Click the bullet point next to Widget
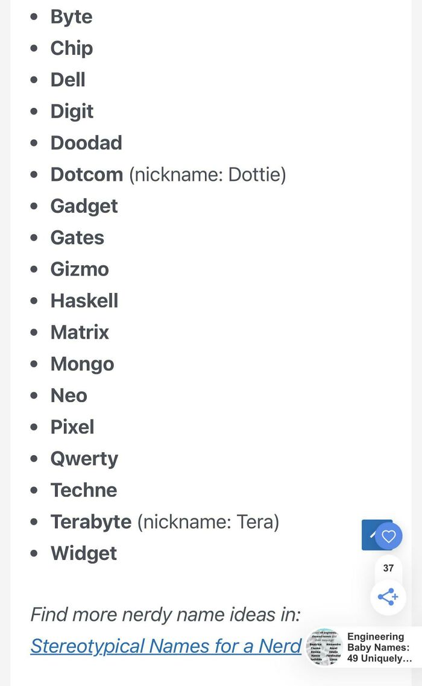The image size is (422, 686). 34,553
